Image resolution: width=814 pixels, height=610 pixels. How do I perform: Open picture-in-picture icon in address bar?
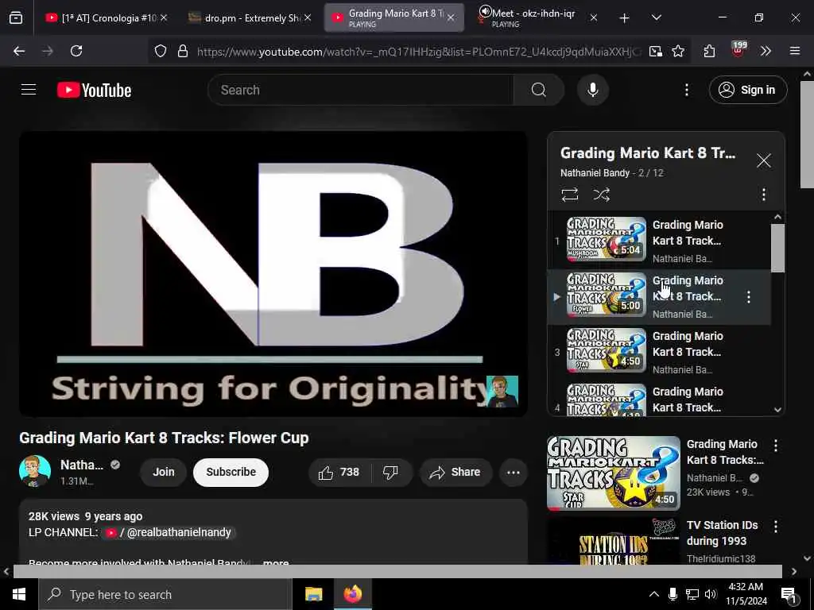[656, 51]
